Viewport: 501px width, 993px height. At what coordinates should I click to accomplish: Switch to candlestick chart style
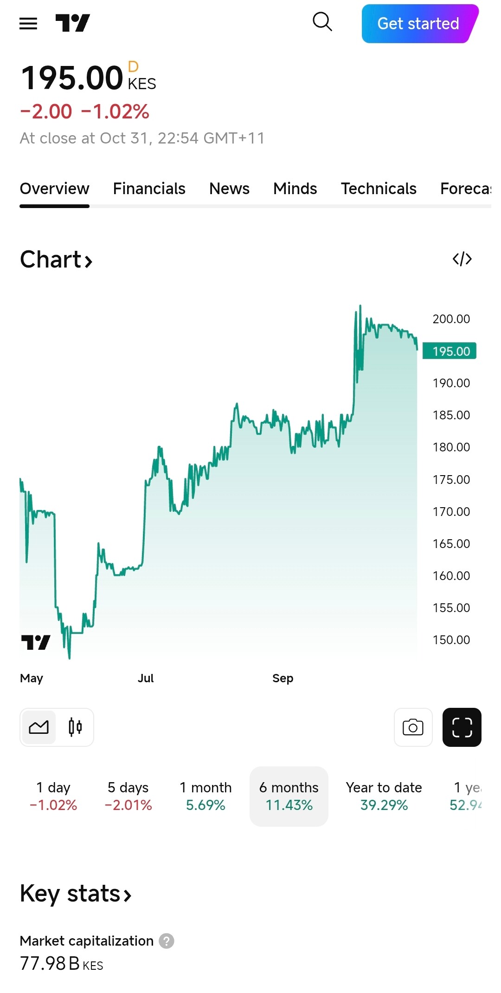point(75,727)
